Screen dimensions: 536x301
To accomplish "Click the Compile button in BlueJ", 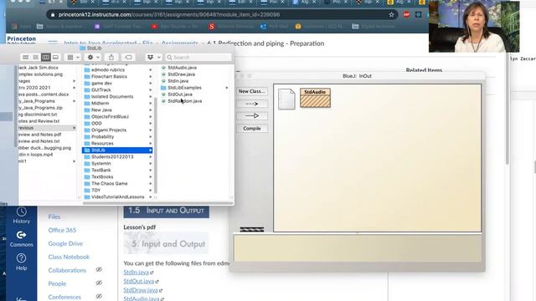I will click(252, 128).
